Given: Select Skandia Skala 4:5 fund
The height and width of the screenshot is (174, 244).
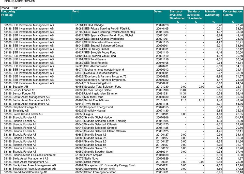Looking at the screenshot, I should point(95,145).
